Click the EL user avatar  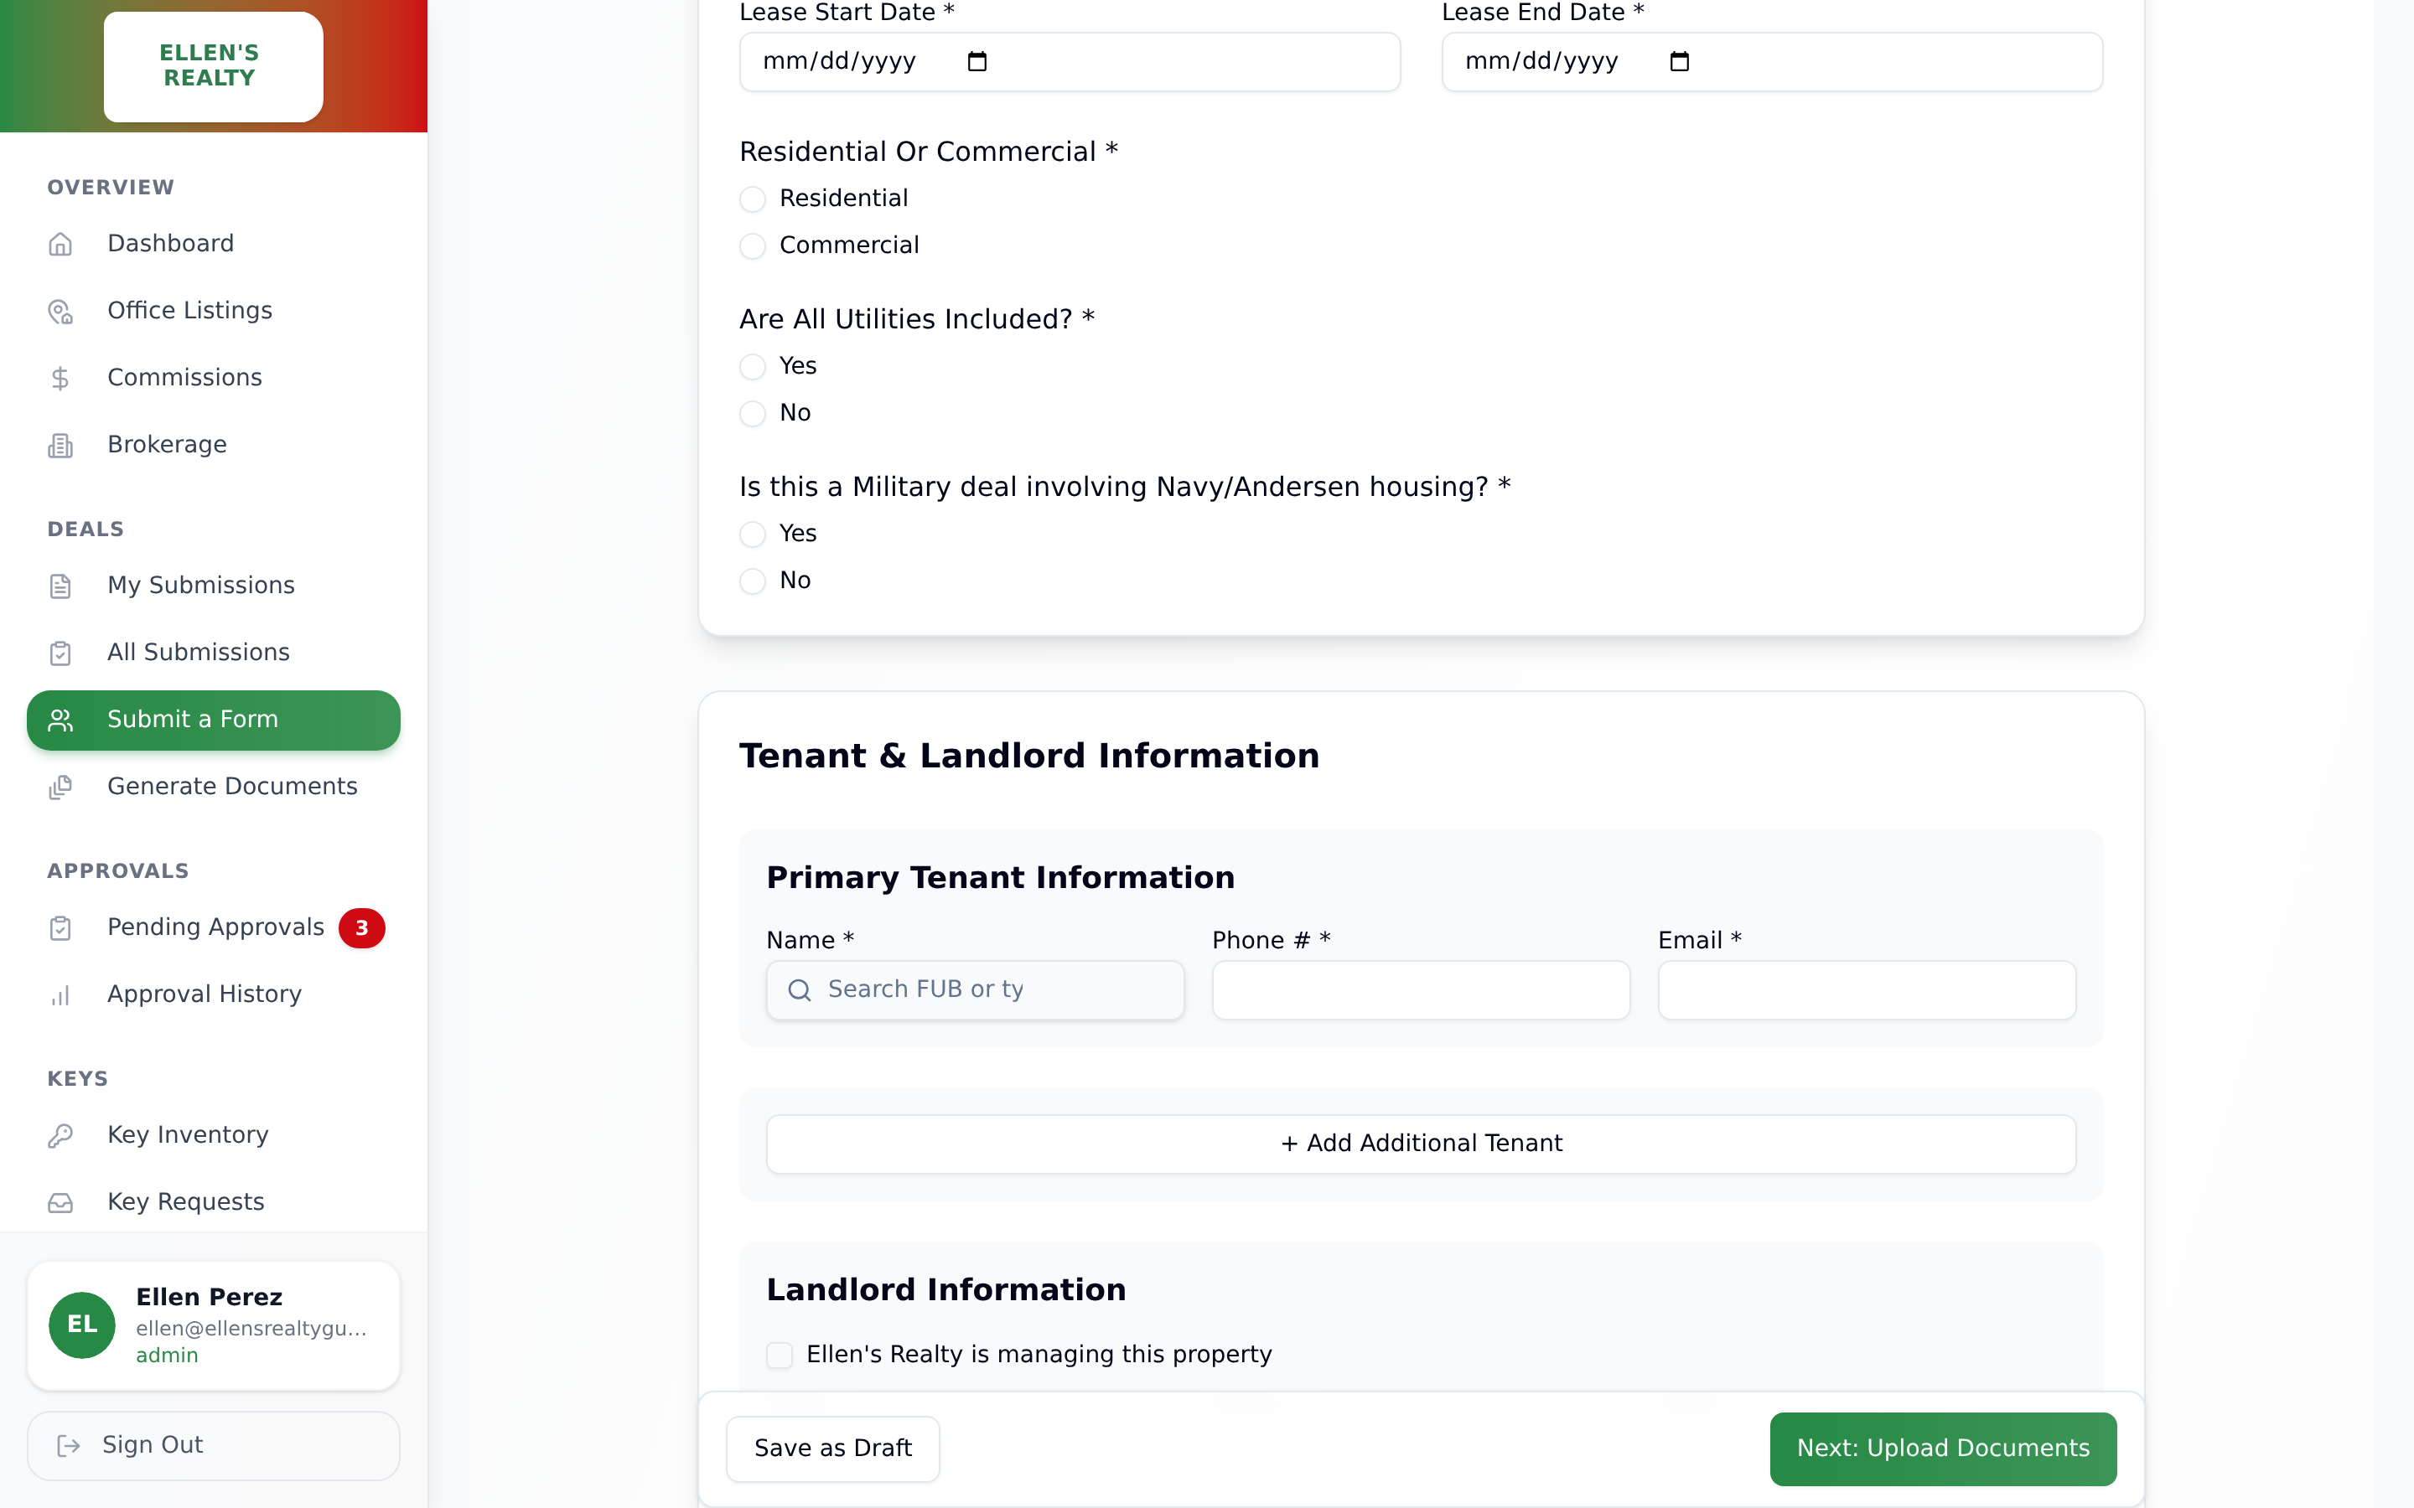(82, 1325)
